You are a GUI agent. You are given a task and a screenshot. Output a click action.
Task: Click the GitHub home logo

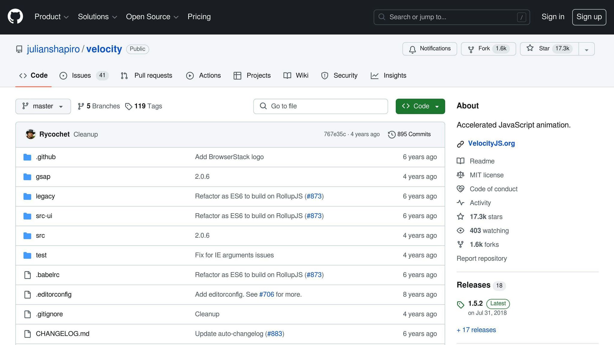tap(15, 16)
